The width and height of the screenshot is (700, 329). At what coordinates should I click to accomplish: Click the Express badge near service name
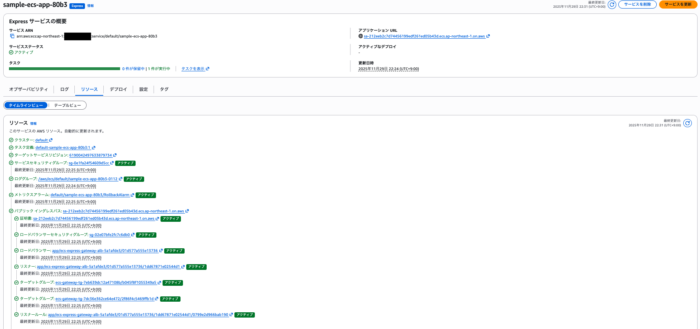point(77,6)
